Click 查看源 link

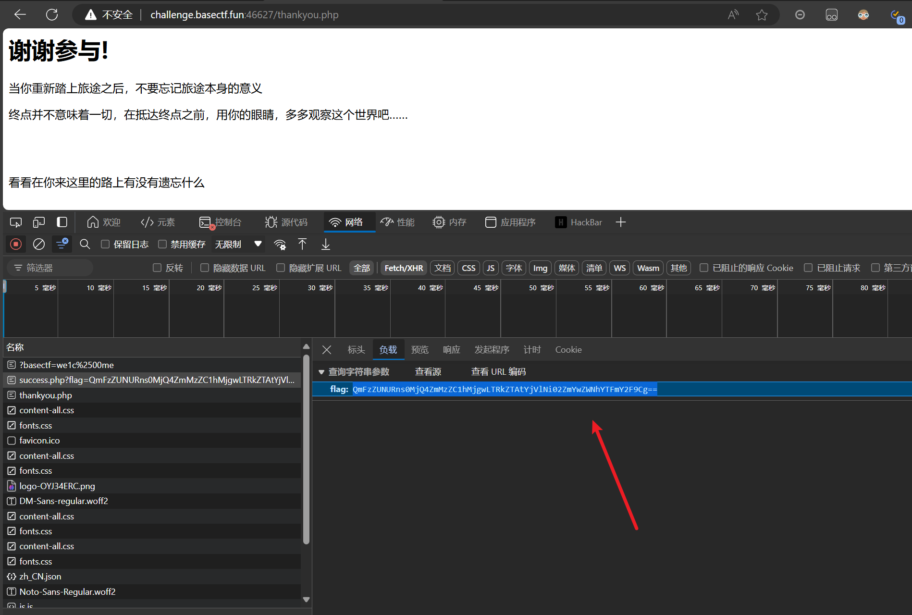[428, 372]
